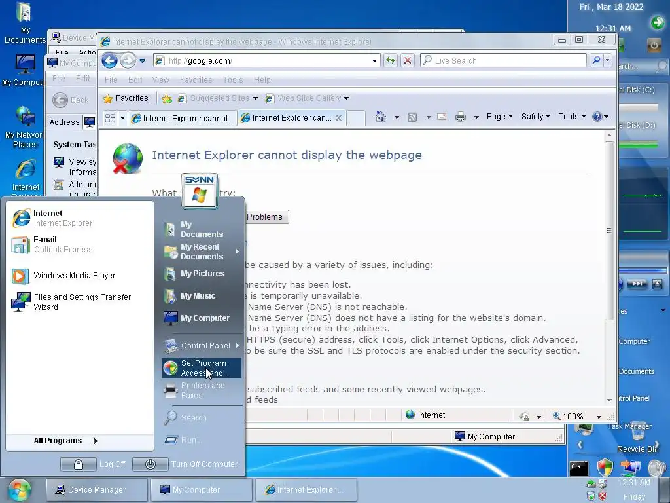
Task: Open the Page menu dropdown
Action: pos(499,117)
